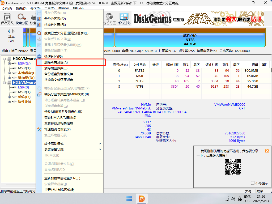This screenshot has height=204, width=272.
Task: Click the 坏道检测与修复 tools icon
Action: (39, 129)
